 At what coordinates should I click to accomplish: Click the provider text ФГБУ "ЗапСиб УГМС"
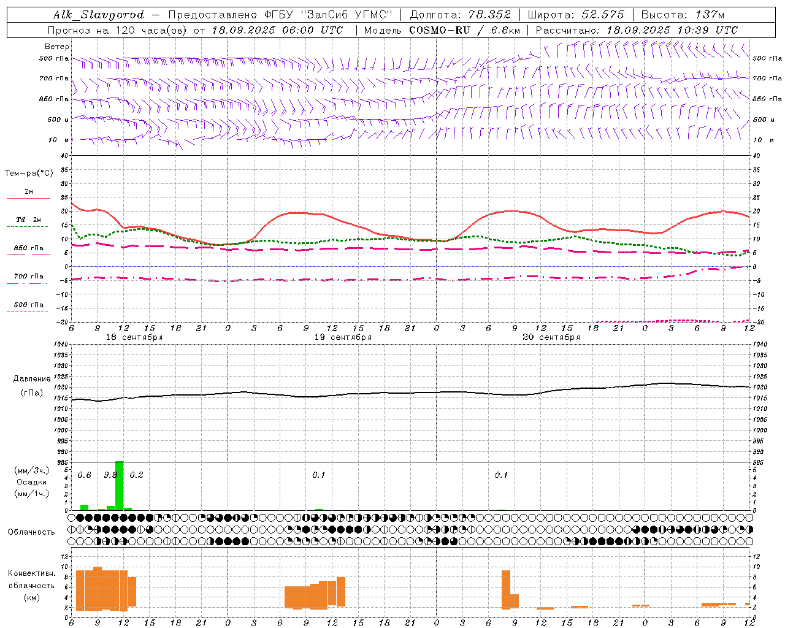327,15
